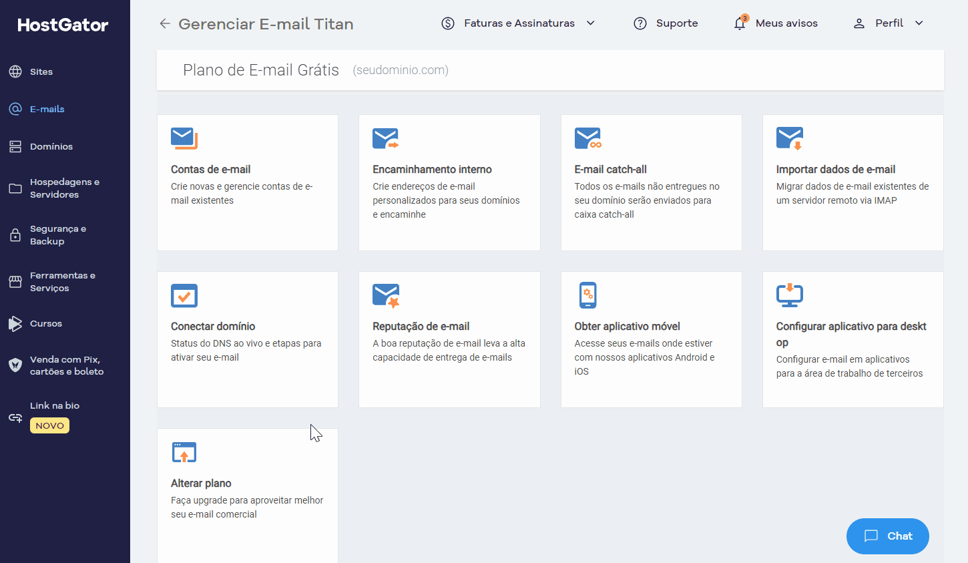This screenshot has width=968, height=563.
Task: Open the Chat button
Action: 888,536
